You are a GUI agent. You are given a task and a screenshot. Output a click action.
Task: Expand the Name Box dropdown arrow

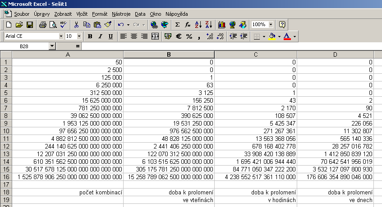click(52, 46)
